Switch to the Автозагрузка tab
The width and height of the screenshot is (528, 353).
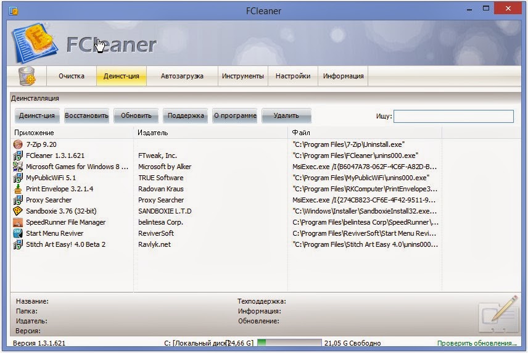pos(182,76)
